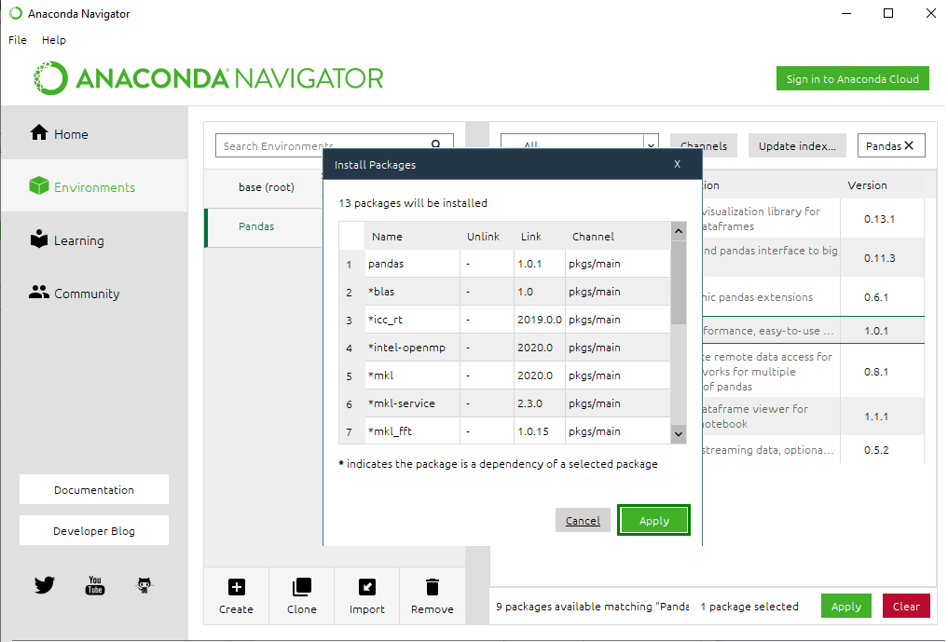Click the search magnifier in Search Environments
This screenshot has width=948, height=642.
coord(435,144)
